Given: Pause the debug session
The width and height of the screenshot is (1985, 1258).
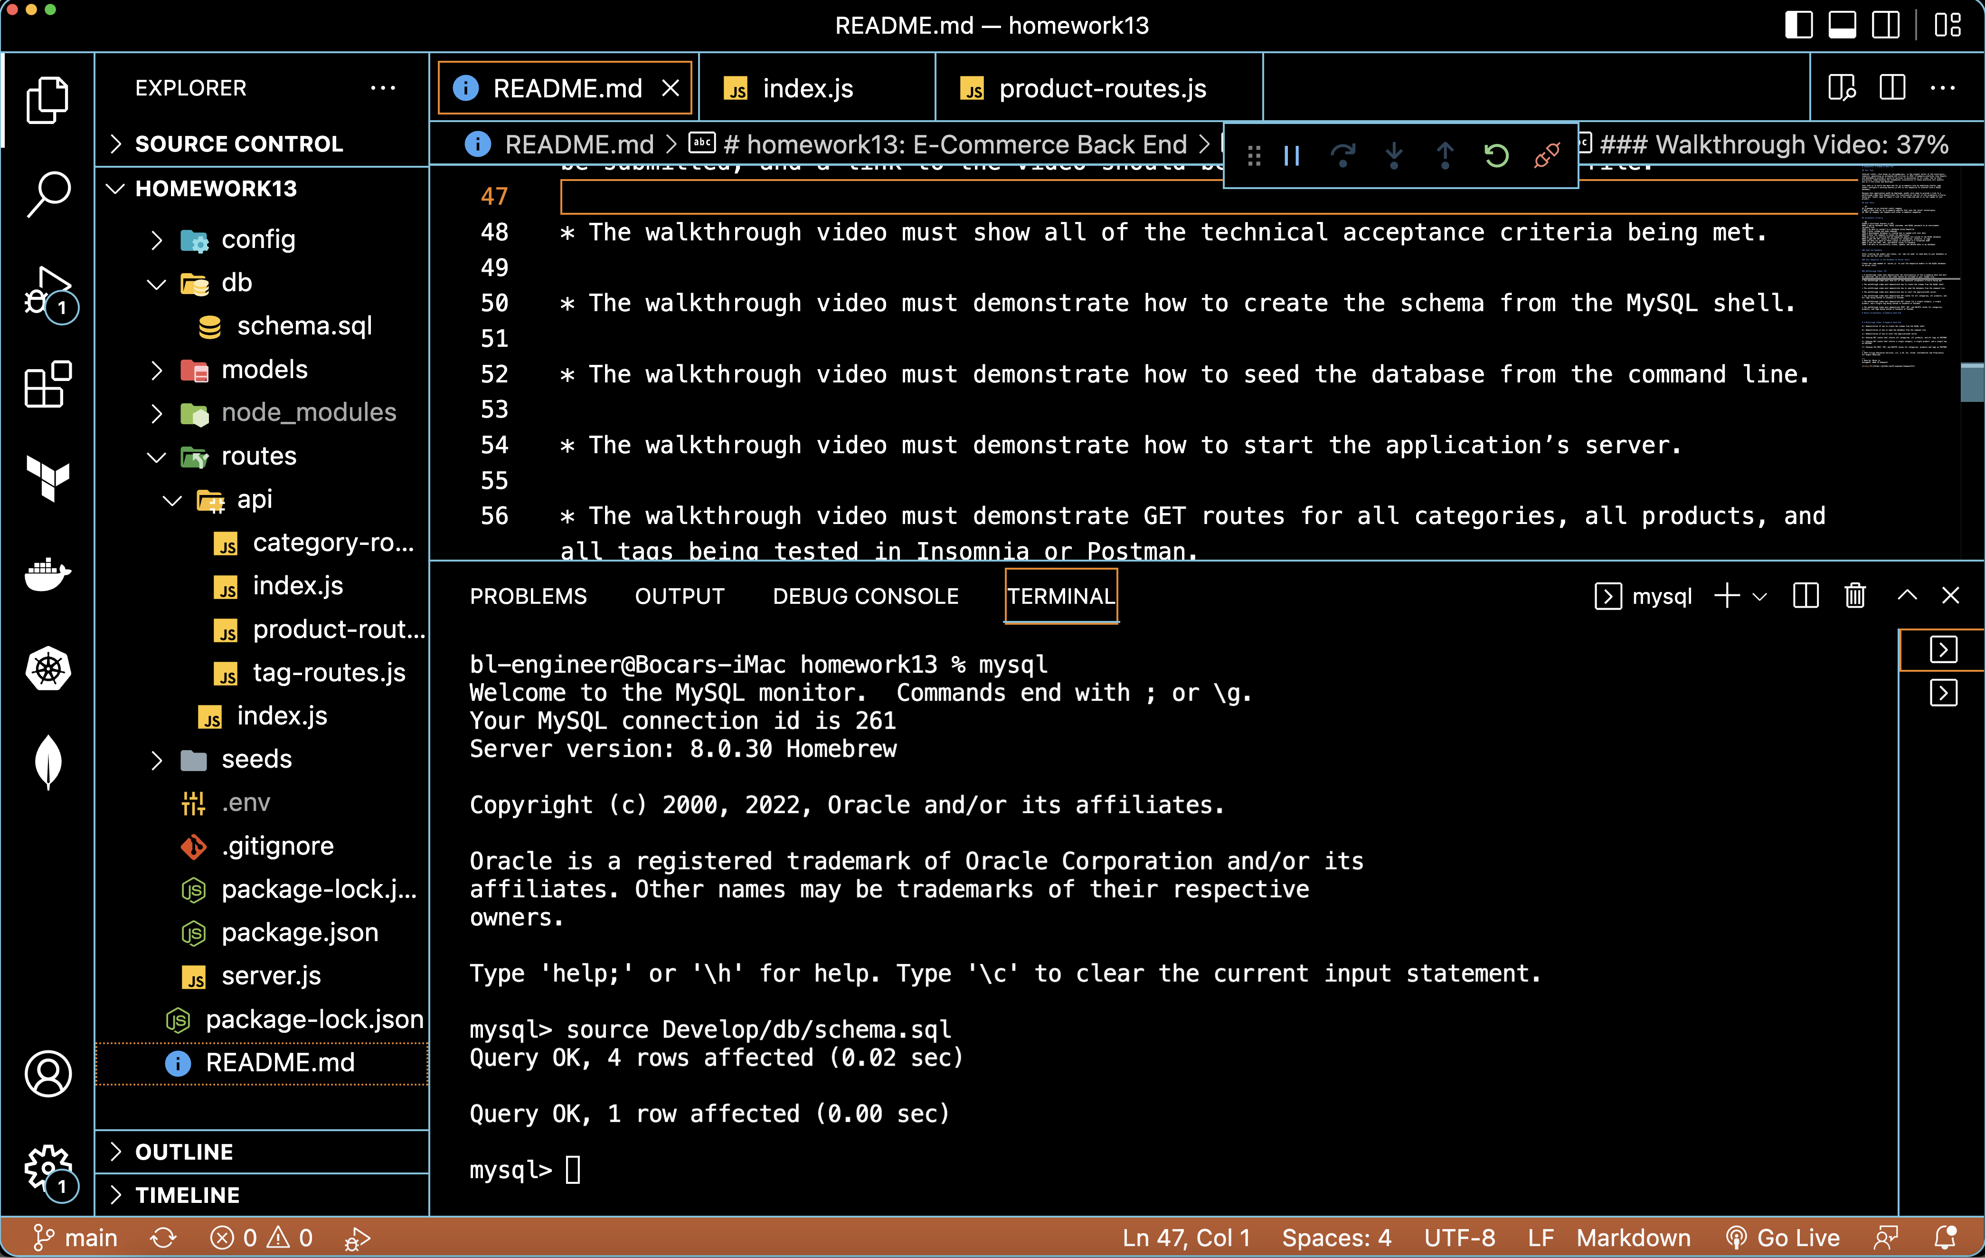Looking at the screenshot, I should (1292, 155).
